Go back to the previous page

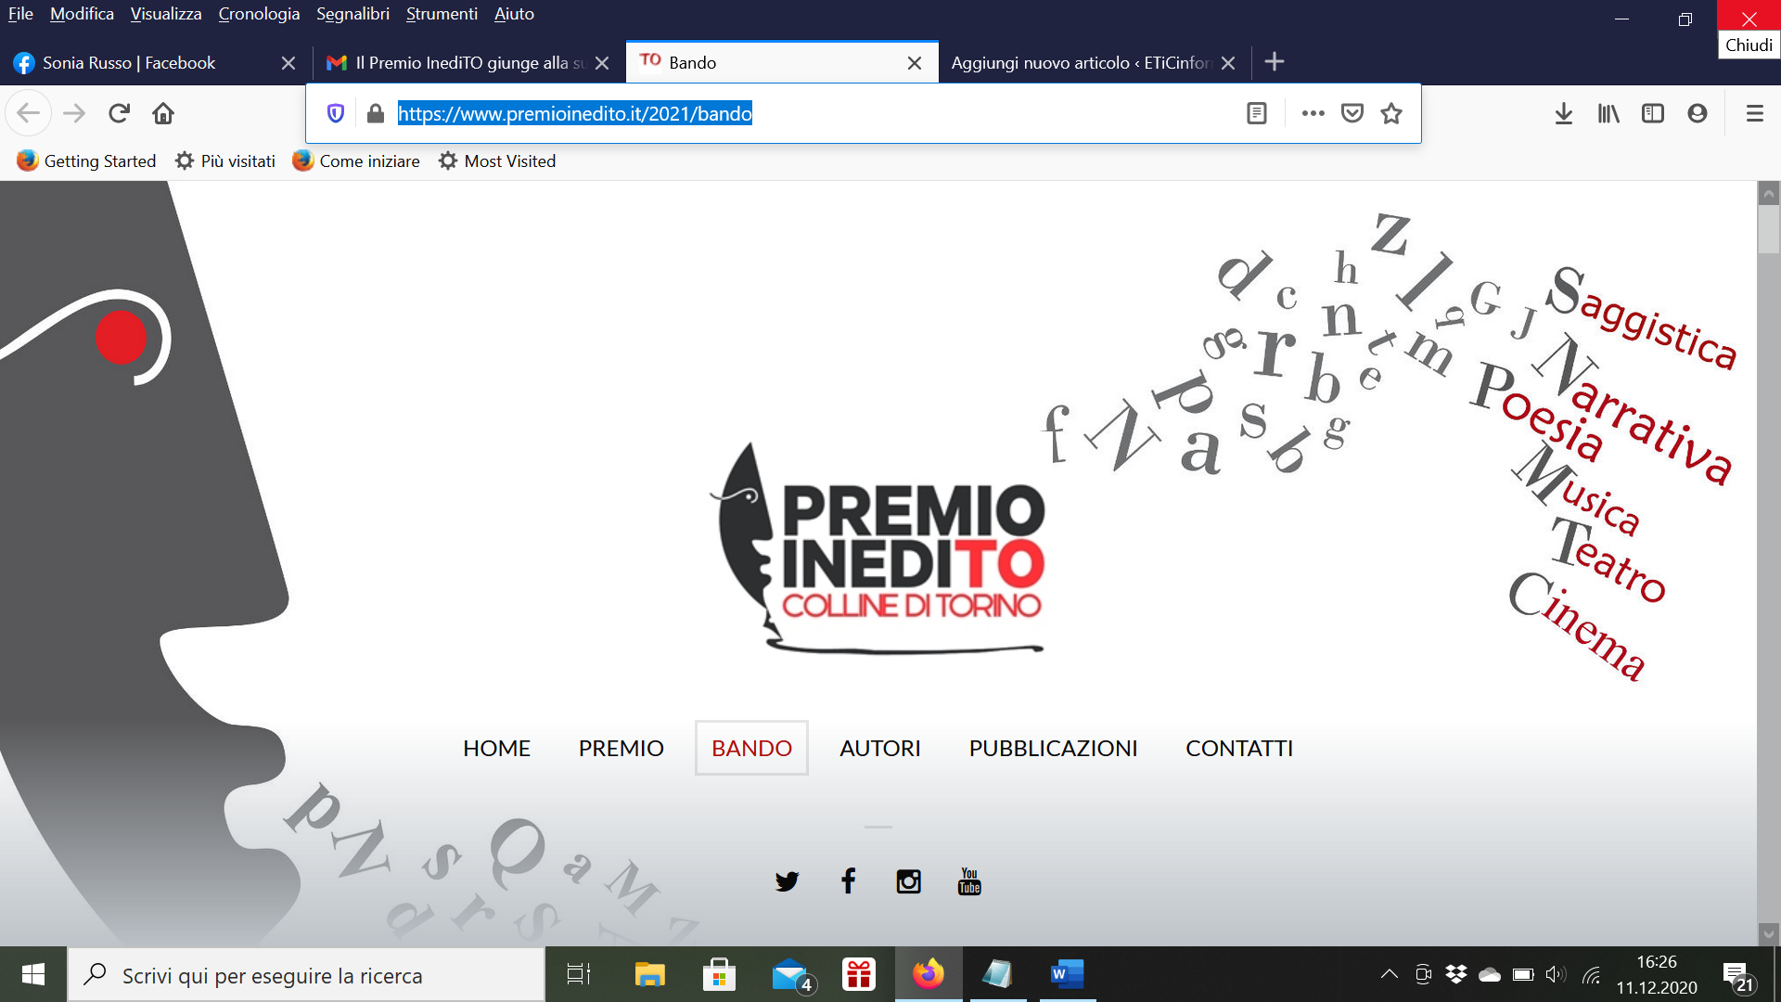coord(28,113)
